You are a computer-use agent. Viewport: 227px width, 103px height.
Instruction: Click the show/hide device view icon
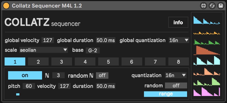click(203, 6)
